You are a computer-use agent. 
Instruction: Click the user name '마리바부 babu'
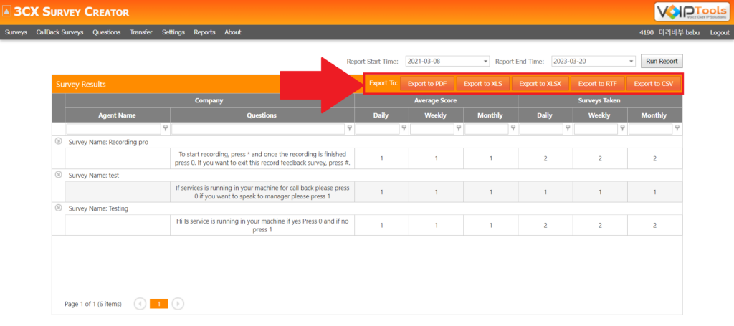679,32
